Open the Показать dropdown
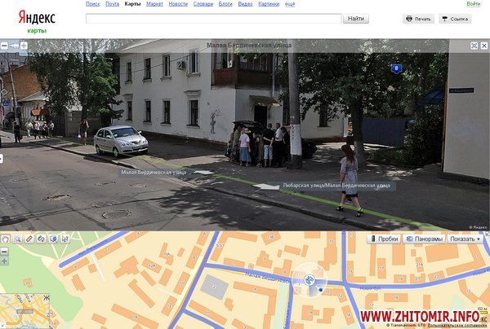490x329 pixels. point(465,239)
